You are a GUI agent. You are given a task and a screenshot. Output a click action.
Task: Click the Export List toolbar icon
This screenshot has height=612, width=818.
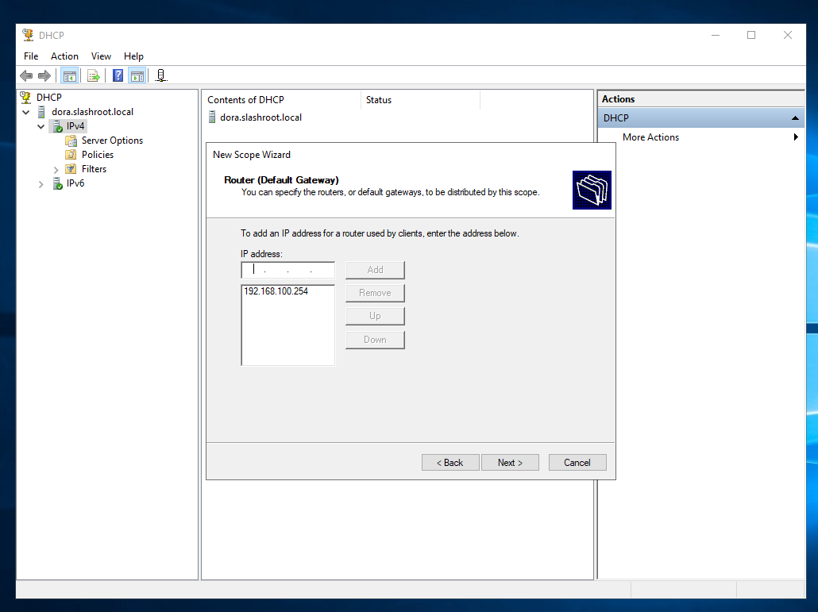pyautogui.click(x=94, y=76)
